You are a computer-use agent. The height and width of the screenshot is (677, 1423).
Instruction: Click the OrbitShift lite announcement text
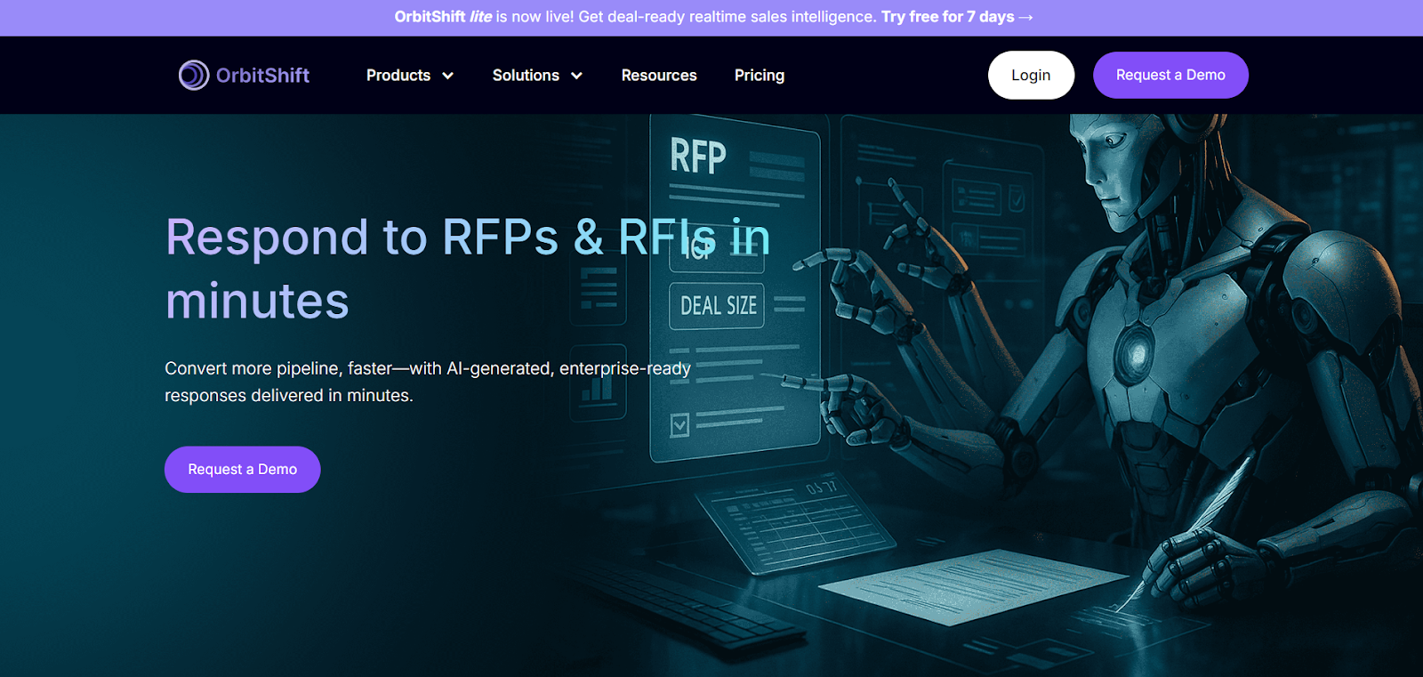pyautogui.click(x=635, y=17)
